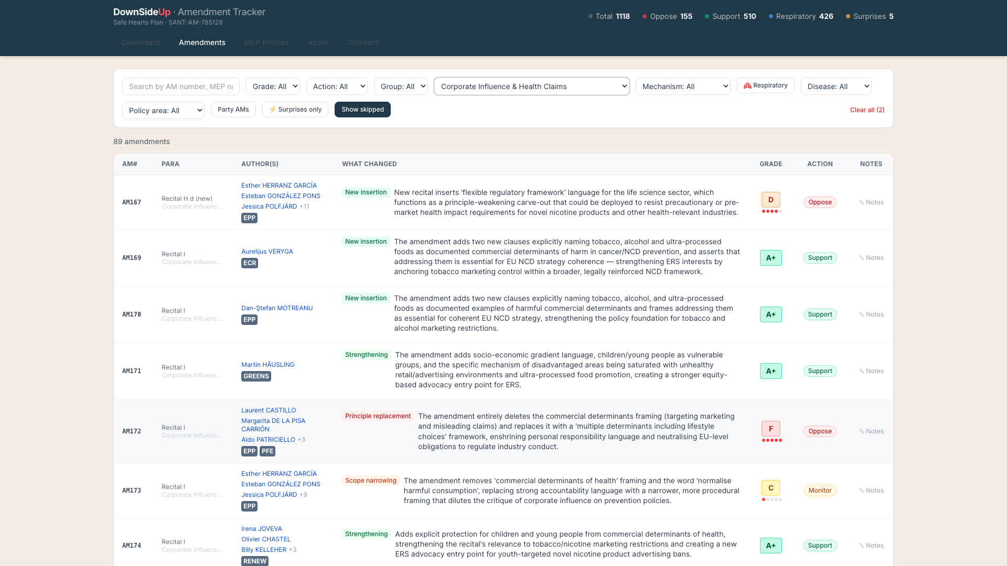Click the D grade badge on AM167
Image resolution: width=1007 pixels, height=566 pixels.
771,200
